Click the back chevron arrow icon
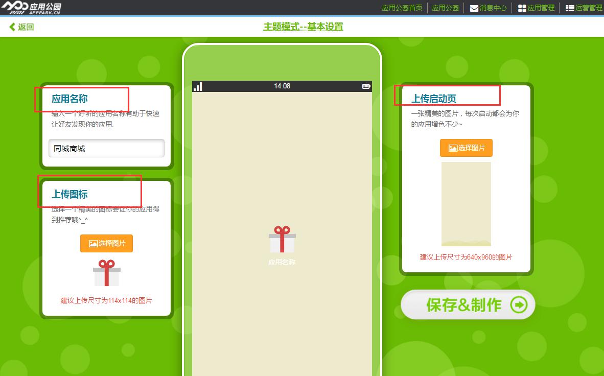This screenshot has width=604, height=376. [x=12, y=27]
